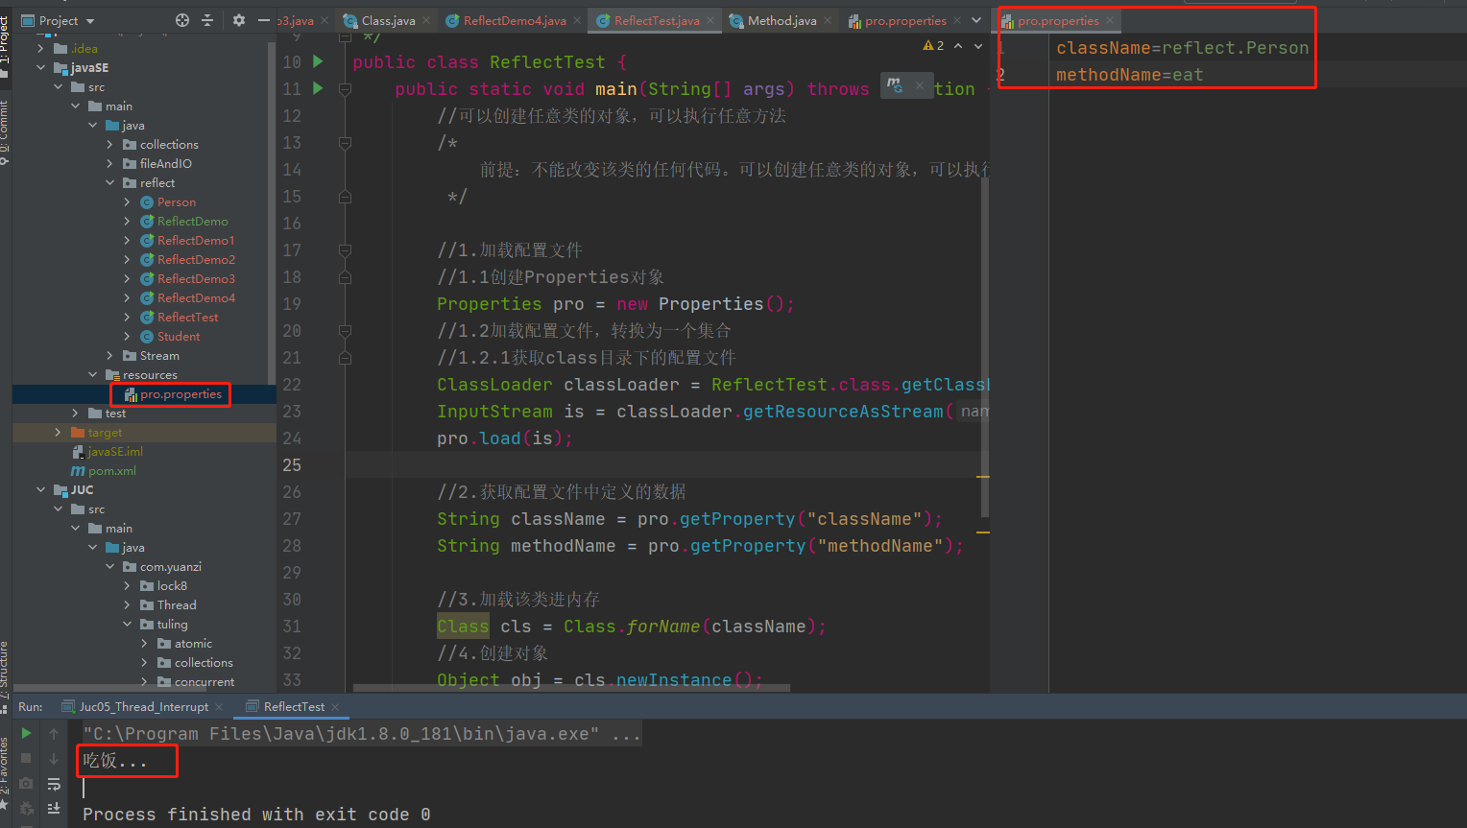Select pro.properties in project tree
The height and width of the screenshot is (828, 1467).
[180, 393]
